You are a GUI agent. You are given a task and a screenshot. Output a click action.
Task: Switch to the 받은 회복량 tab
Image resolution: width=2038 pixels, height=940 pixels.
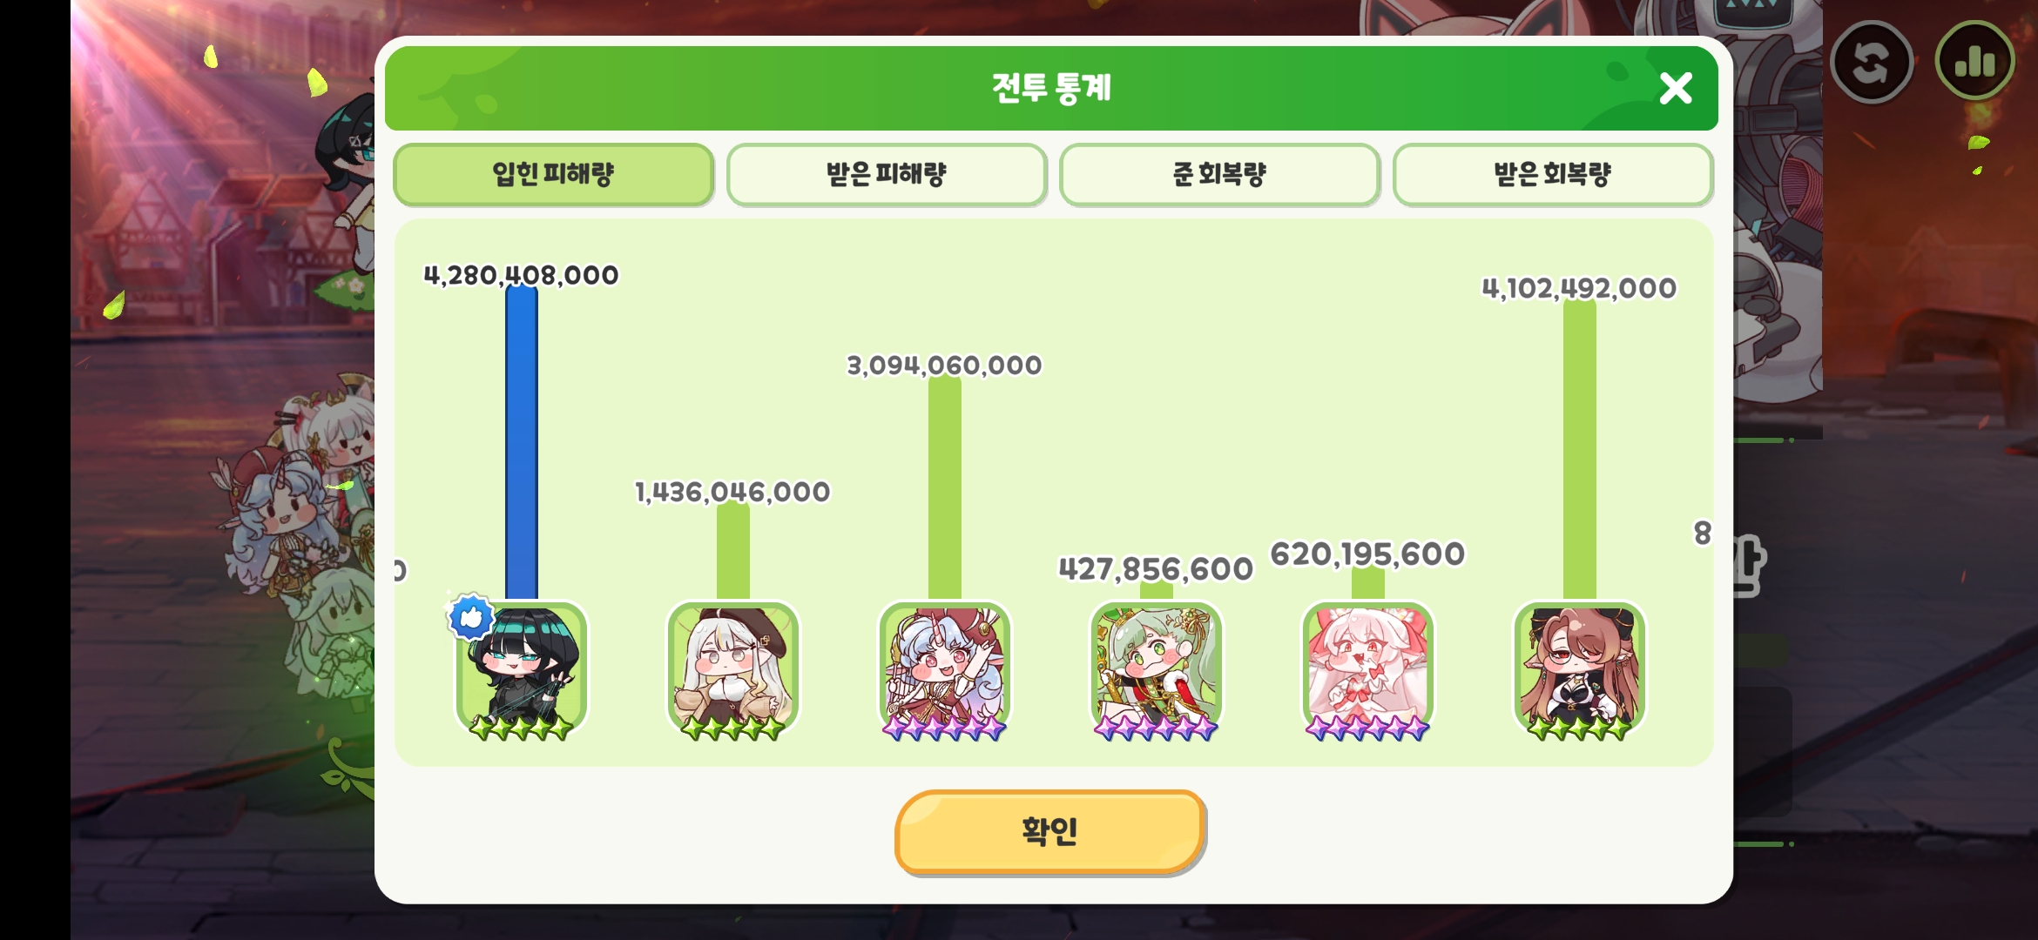tap(1553, 174)
